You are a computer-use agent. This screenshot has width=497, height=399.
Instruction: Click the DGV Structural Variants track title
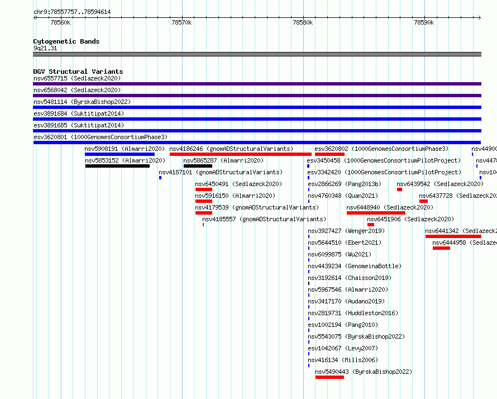78,72
